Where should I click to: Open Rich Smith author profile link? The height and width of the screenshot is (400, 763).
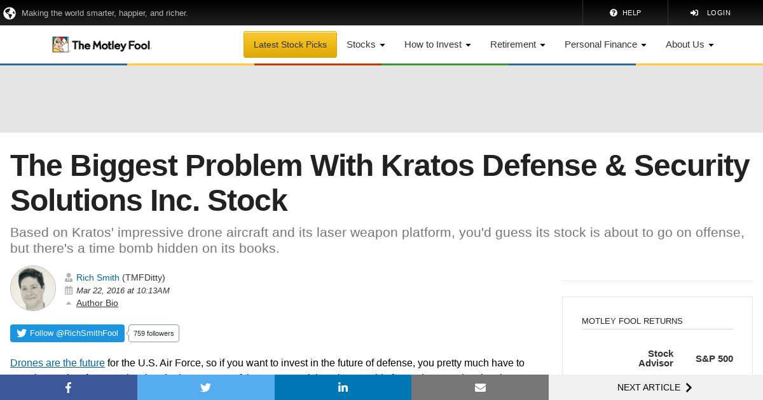click(x=98, y=277)
